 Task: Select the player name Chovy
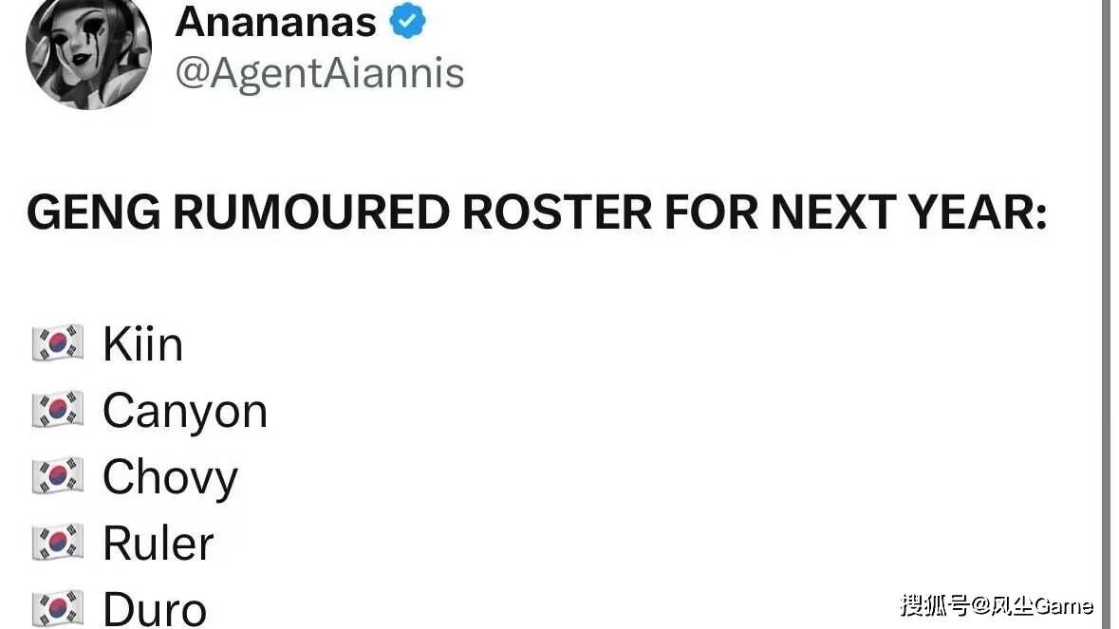170,477
